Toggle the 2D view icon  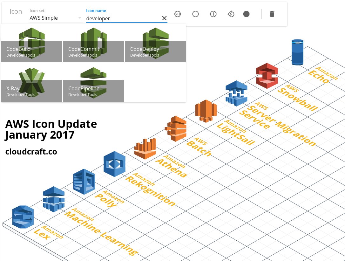point(178,14)
